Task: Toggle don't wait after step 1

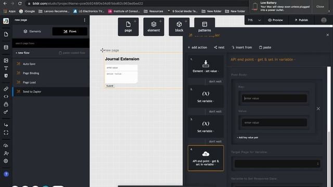Action: pyautogui.click(x=215, y=82)
